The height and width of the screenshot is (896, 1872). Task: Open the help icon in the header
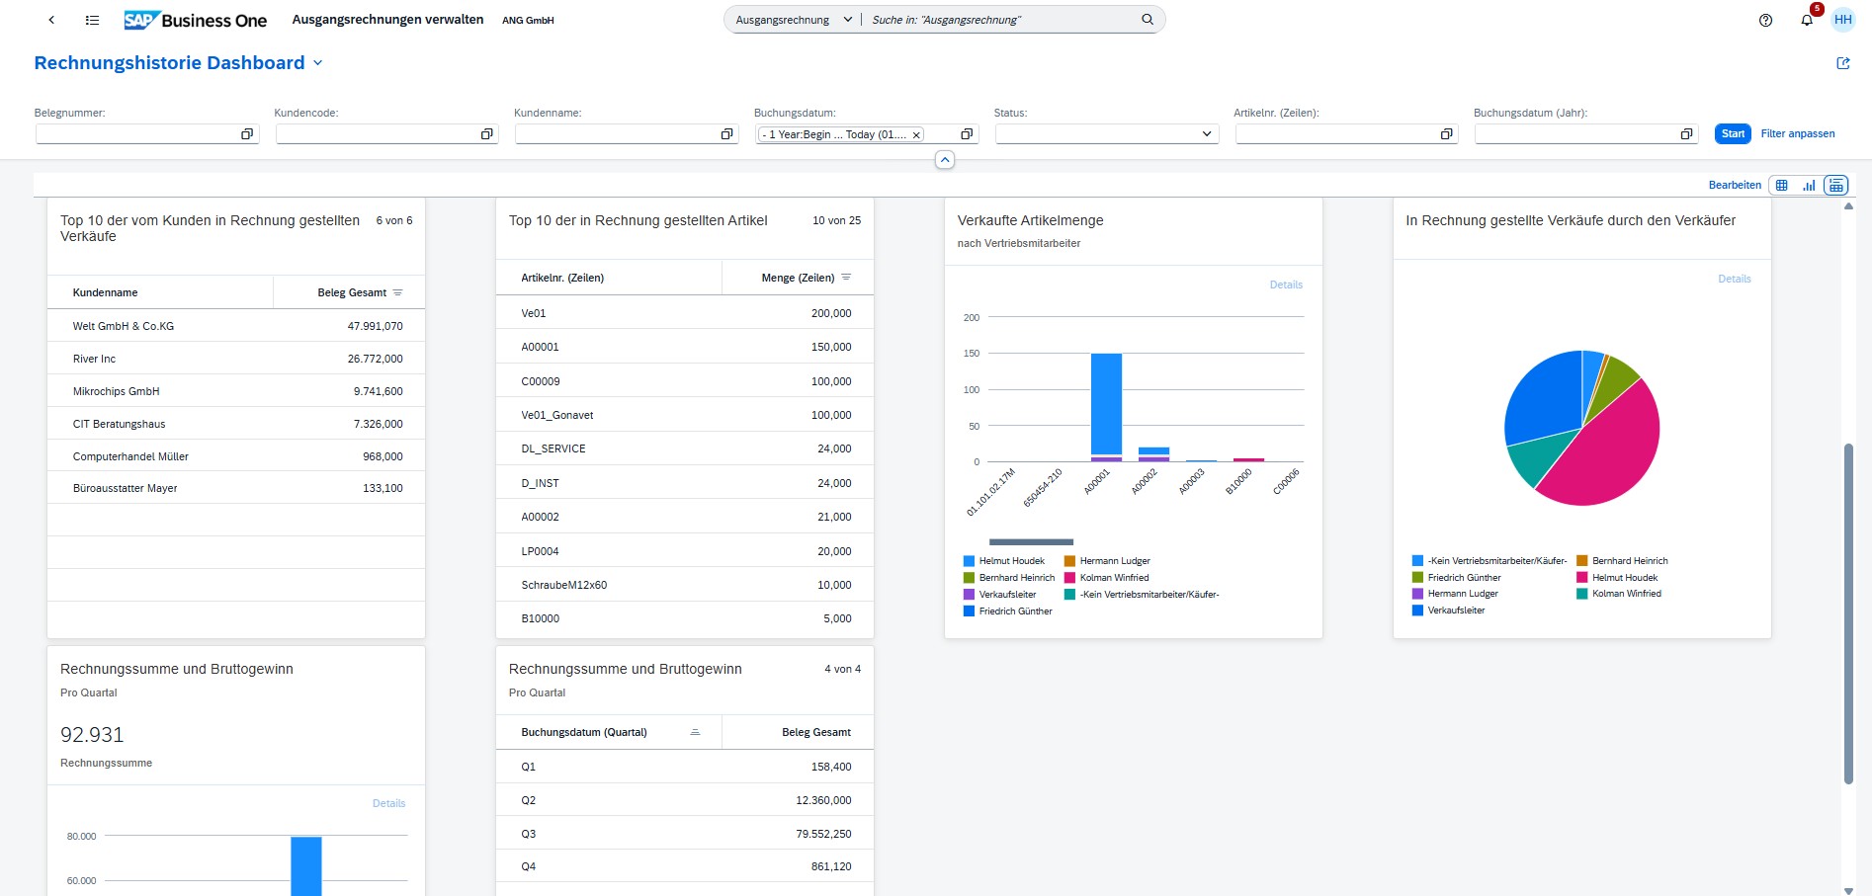pos(1766,20)
